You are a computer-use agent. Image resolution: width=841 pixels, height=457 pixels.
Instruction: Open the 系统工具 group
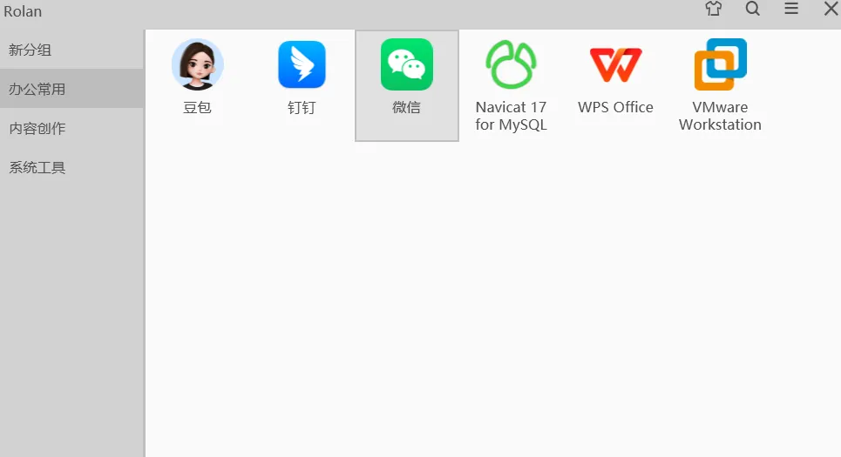tap(71, 167)
